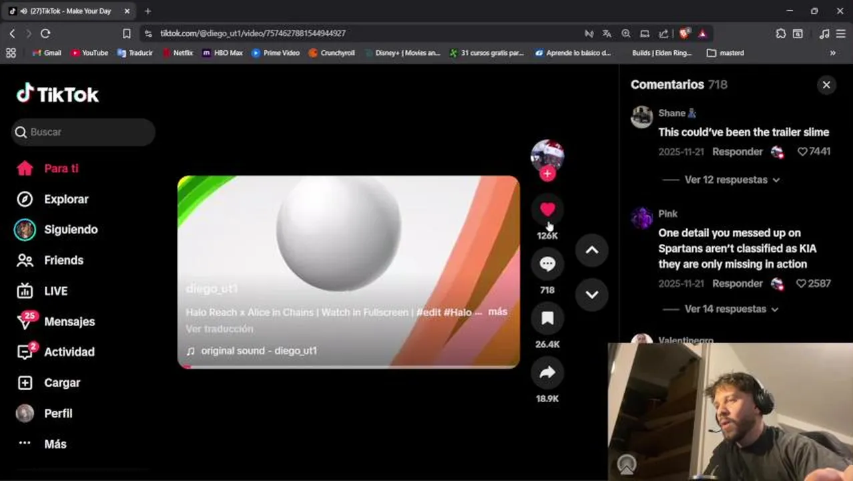Open Actividad notifications
853x481 pixels.
(x=55, y=352)
